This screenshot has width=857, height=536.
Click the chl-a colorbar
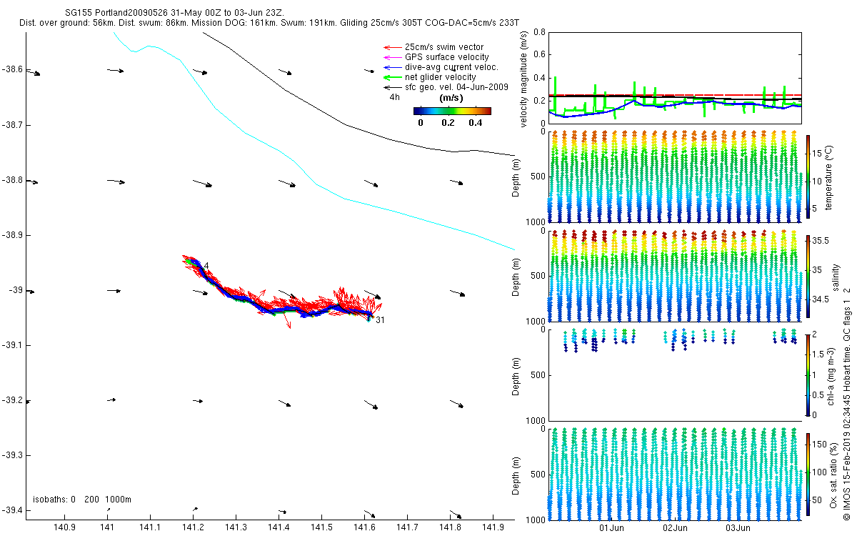808,374
